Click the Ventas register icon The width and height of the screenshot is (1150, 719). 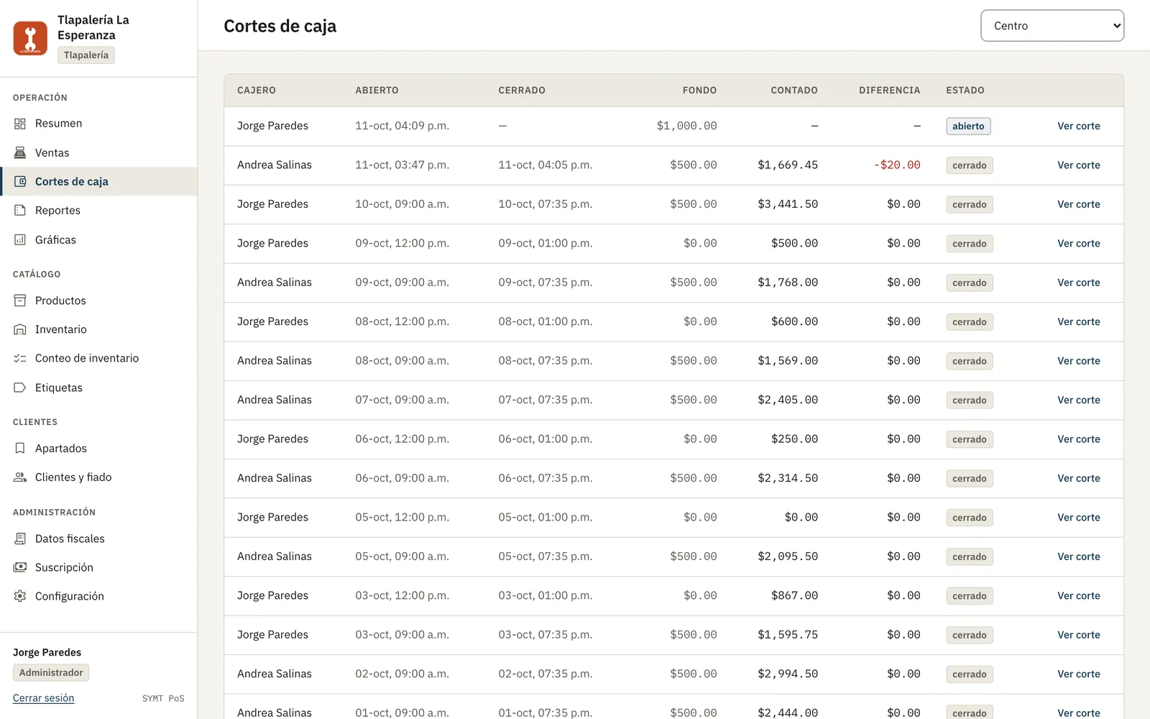(20, 152)
